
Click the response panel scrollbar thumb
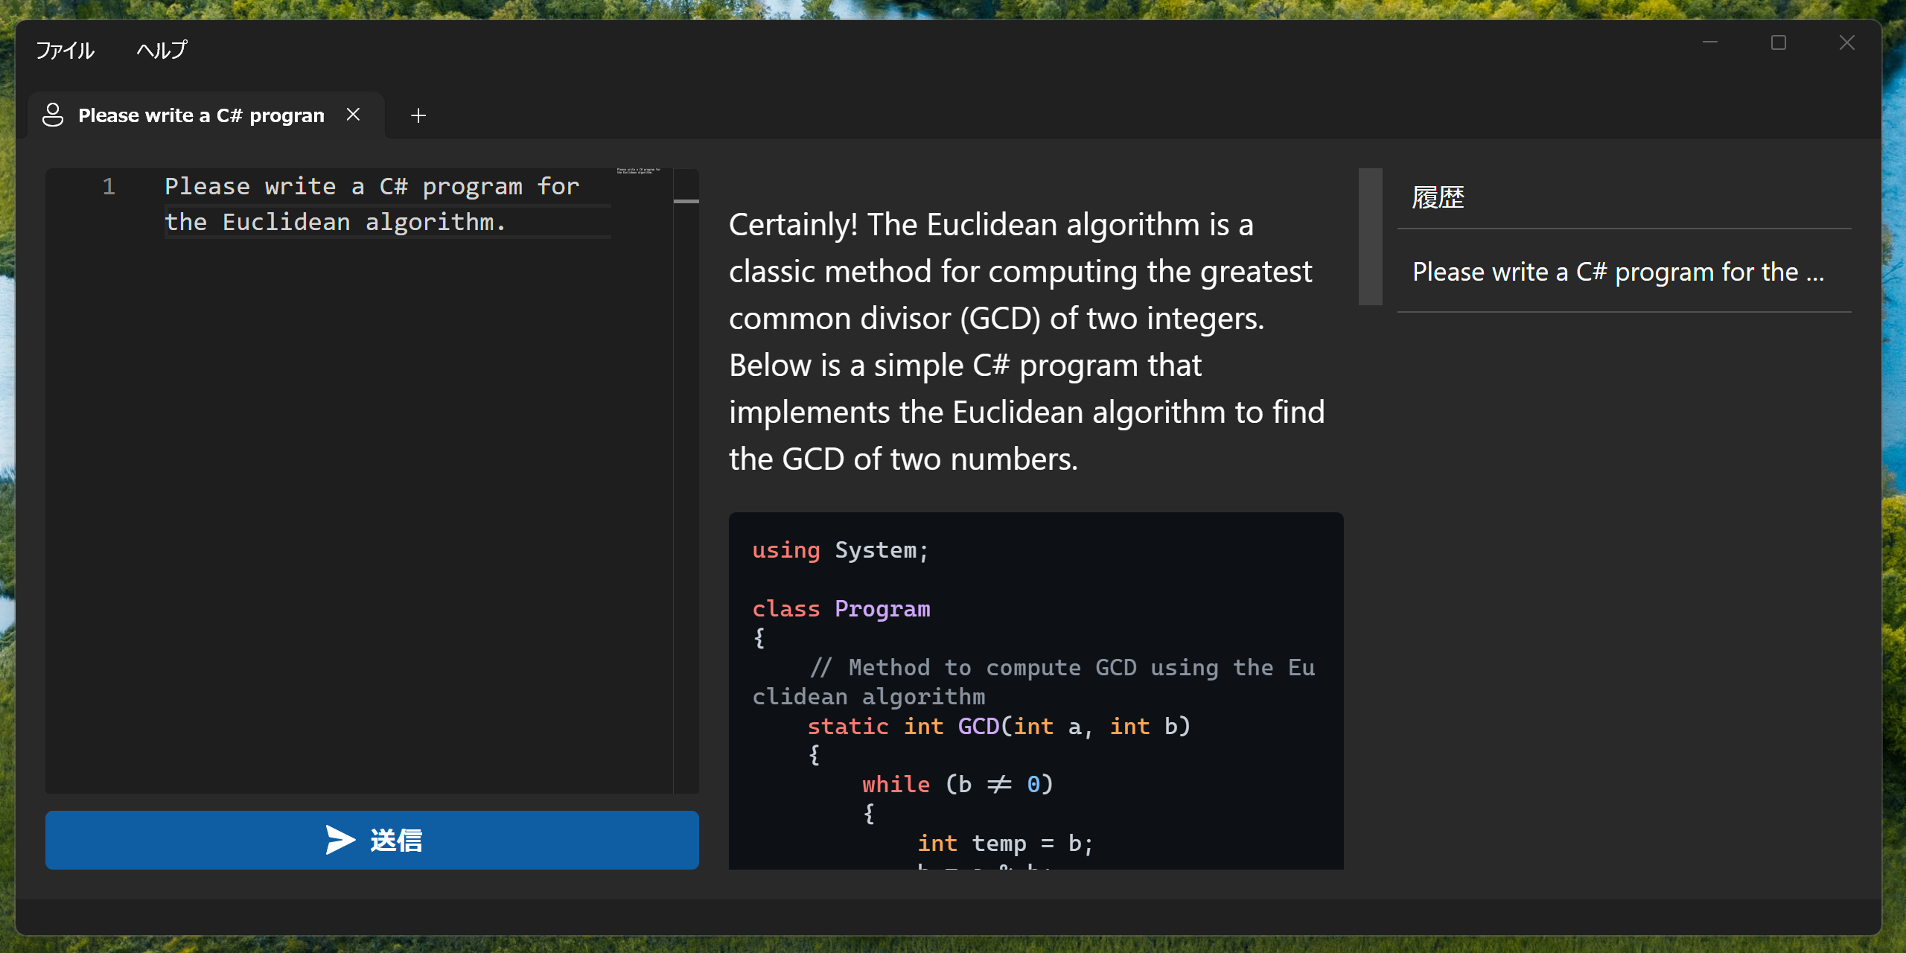[1370, 237]
